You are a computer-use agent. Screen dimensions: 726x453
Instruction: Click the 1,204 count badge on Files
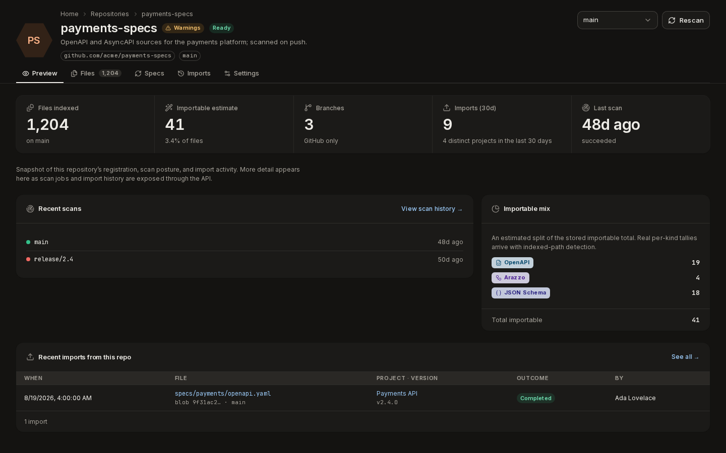(110, 73)
